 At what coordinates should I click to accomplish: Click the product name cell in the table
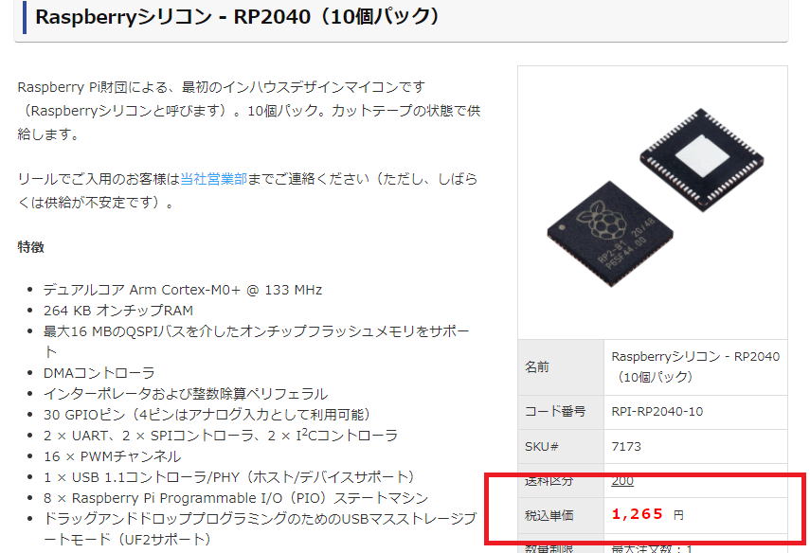[695, 367]
